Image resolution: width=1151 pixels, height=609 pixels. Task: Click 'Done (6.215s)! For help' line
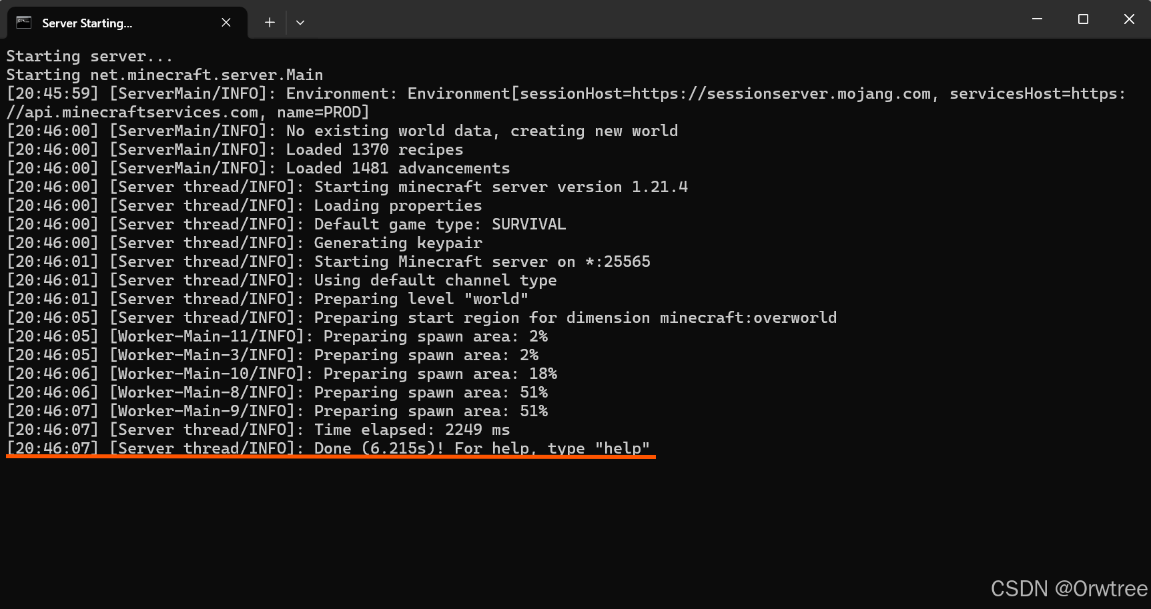328,448
